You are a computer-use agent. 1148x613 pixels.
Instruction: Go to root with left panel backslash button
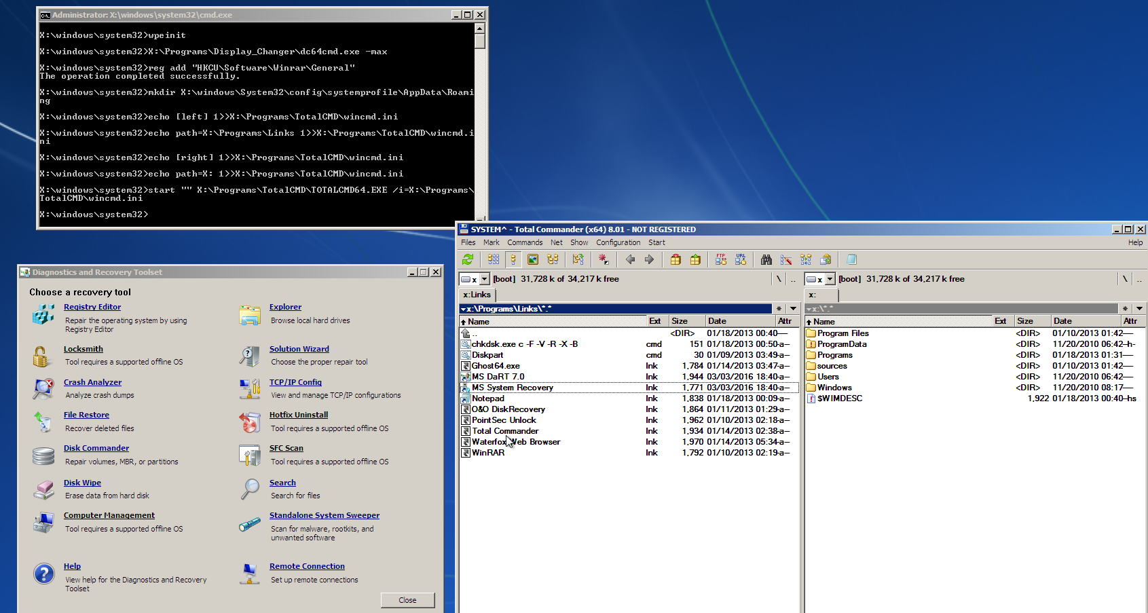pos(779,279)
